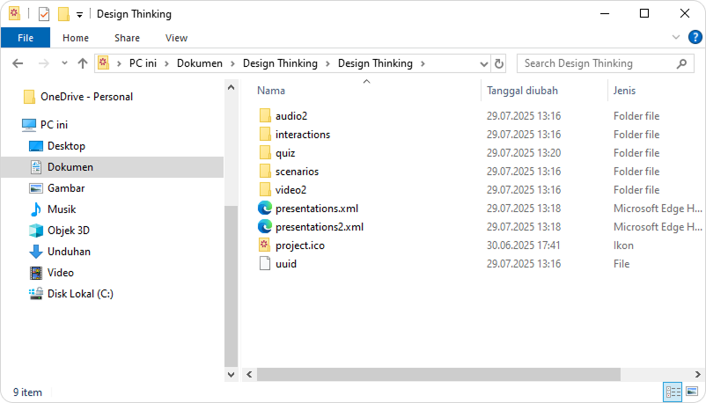Click the New folder icon in title bar
706x403 pixels.
pyautogui.click(x=63, y=14)
